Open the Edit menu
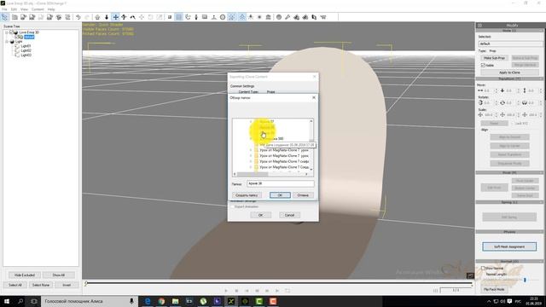Screen dimensions: 546x307 14,9
